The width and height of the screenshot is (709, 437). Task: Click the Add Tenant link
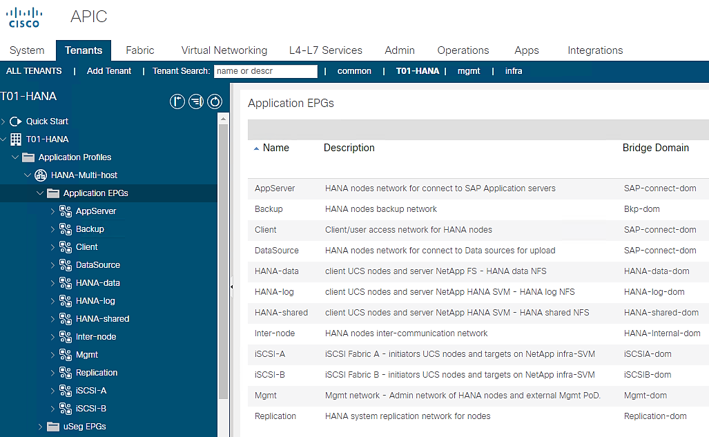click(109, 71)
